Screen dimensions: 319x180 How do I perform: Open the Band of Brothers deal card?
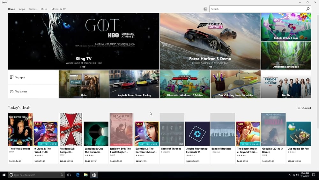223,138
